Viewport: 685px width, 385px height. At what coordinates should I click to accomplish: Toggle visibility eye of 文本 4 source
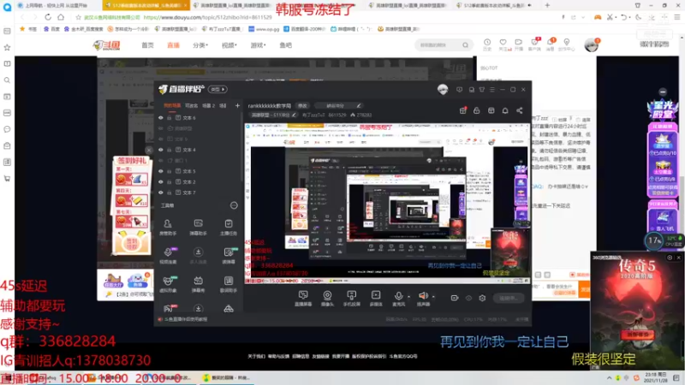pos(161,150)
